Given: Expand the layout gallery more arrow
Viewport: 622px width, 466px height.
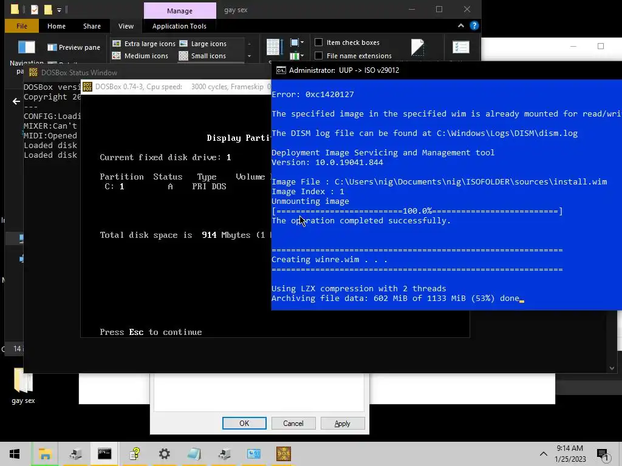Looking at the screenshot, I should 249,56.
